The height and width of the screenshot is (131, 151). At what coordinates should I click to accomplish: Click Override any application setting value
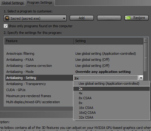coord(103,72)
